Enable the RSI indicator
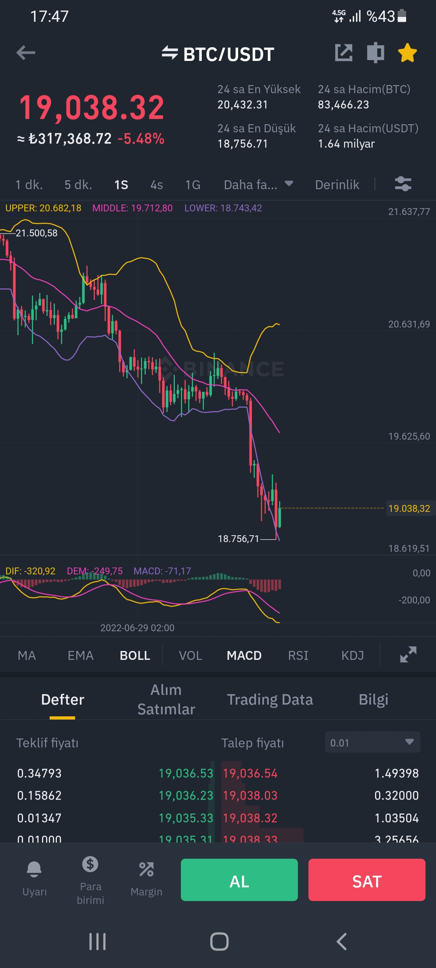This screenshot has width=436, height=968. click(298, 655)
